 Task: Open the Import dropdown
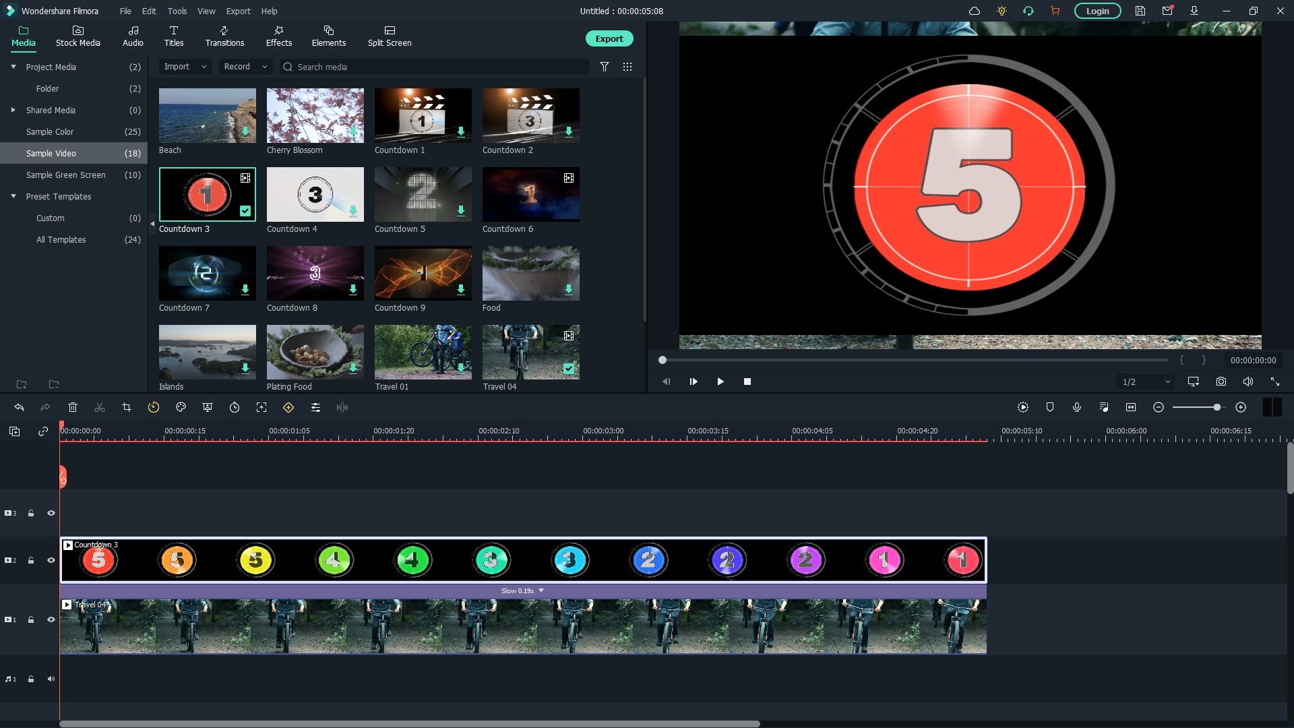185,67
